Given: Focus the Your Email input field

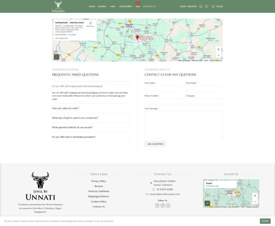Looking at the screenshot, I should click(204, 88).
